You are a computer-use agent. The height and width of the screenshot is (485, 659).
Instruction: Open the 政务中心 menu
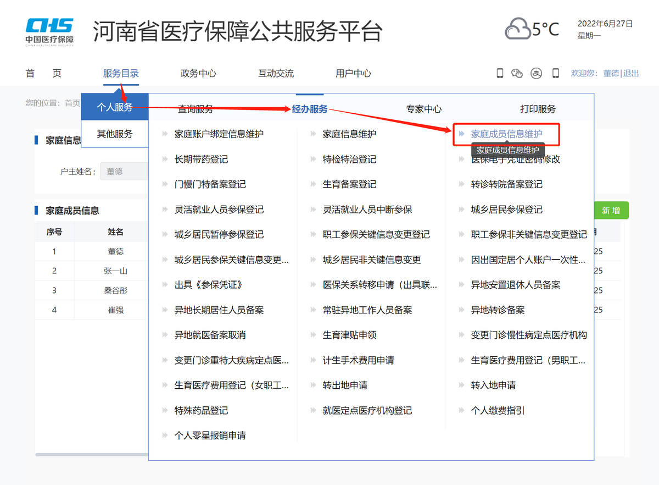198,72
